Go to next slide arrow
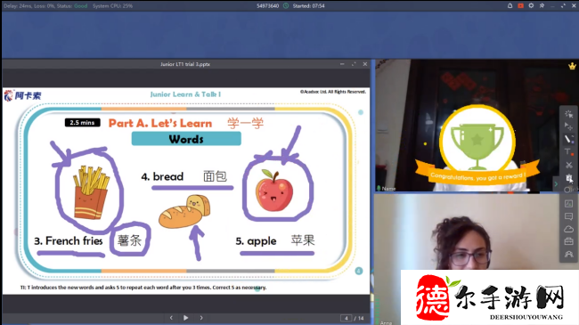 click(x=201, y=318)
